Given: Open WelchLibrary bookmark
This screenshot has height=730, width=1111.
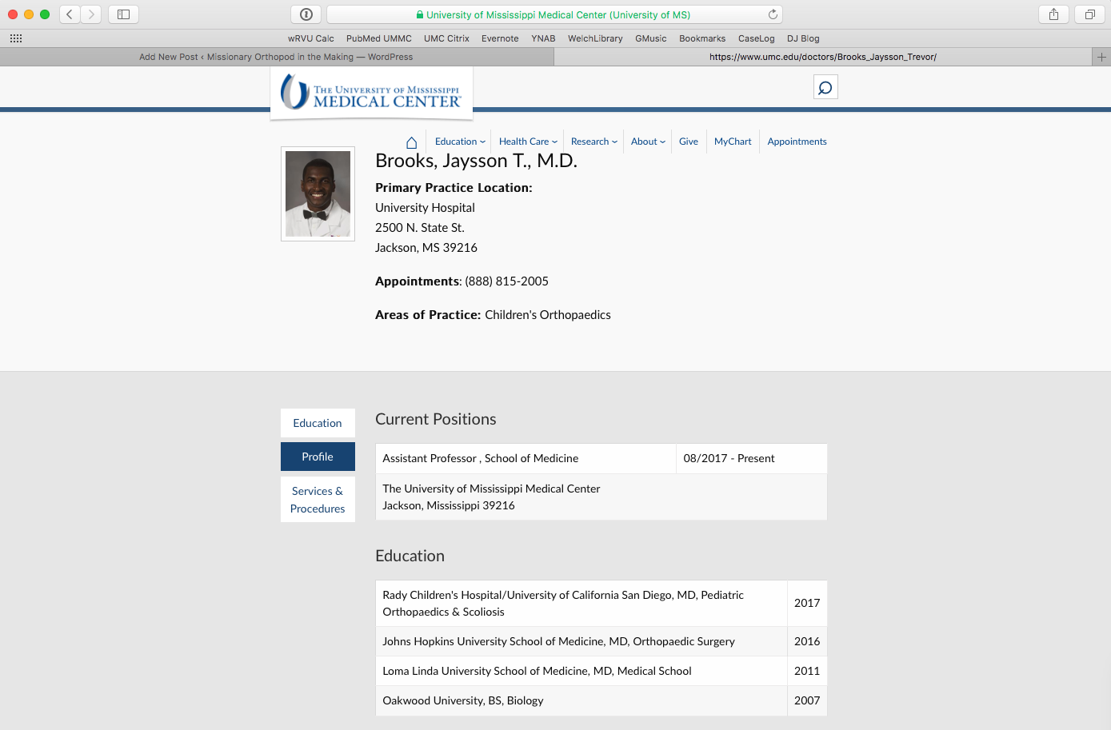Looking at the screenshot, I should pyautogui.click(x=595, y=38).
